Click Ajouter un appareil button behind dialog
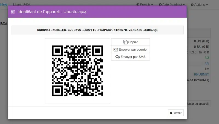 coord(199,104)
